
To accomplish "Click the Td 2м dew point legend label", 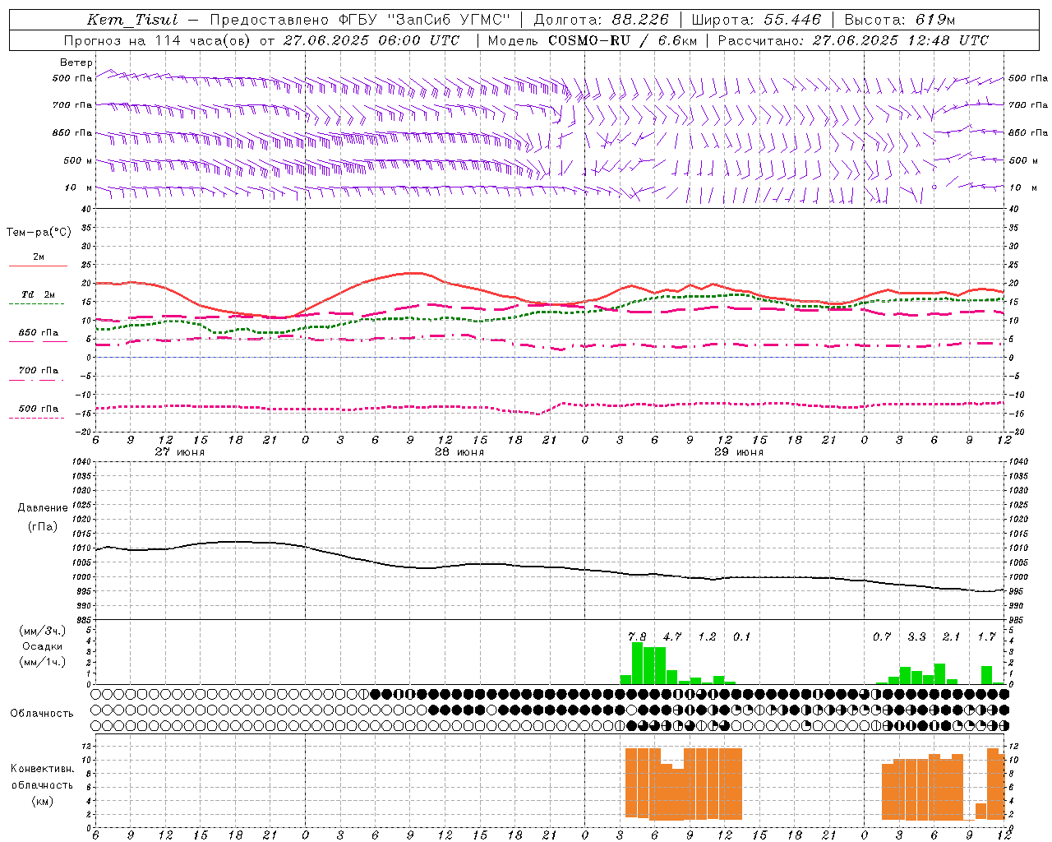I will [x=38, y=294].
